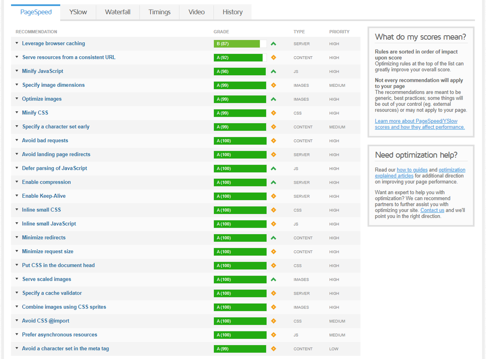Click the up arrow icon next to Serve scaled images
The height and width of the screenshot is (359, 486).
tap(273, 279)
